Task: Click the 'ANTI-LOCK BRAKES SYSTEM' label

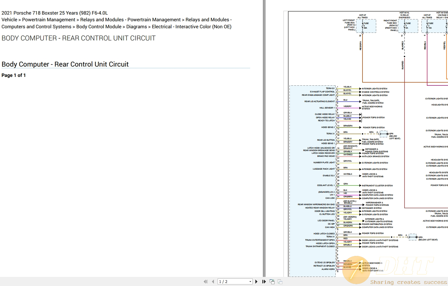Action: click(376, 157)
